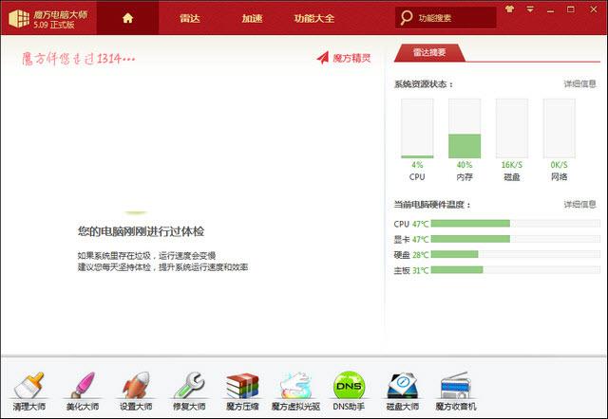Open 详细信息 for 当前电脑硬件温度

pyautogui.click(x=579, y=204)
